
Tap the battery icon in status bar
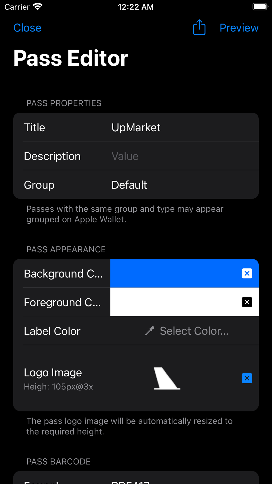pos(260,7)
